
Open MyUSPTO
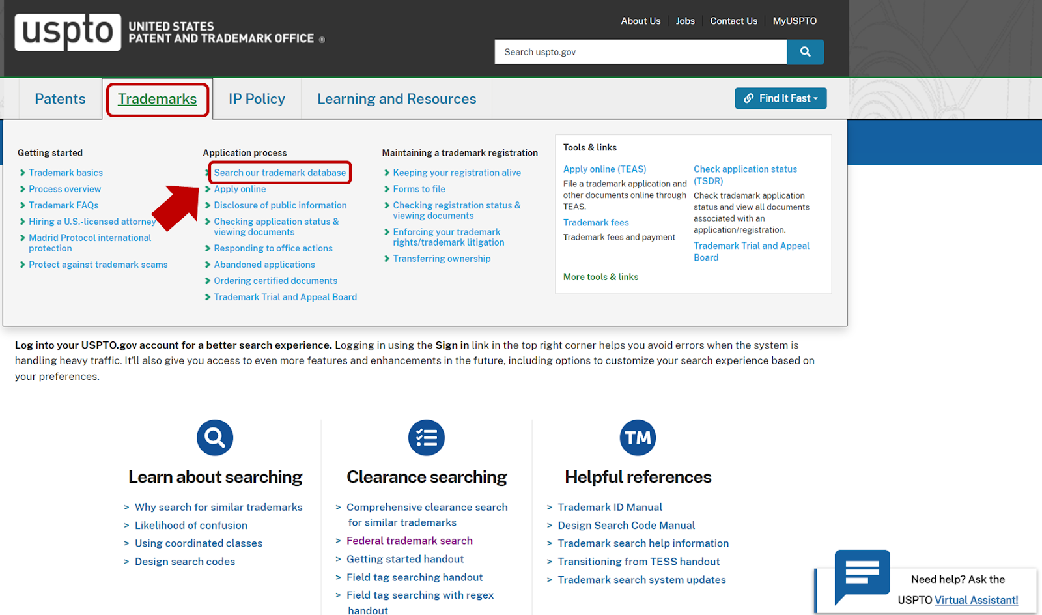tap(795, 21)
